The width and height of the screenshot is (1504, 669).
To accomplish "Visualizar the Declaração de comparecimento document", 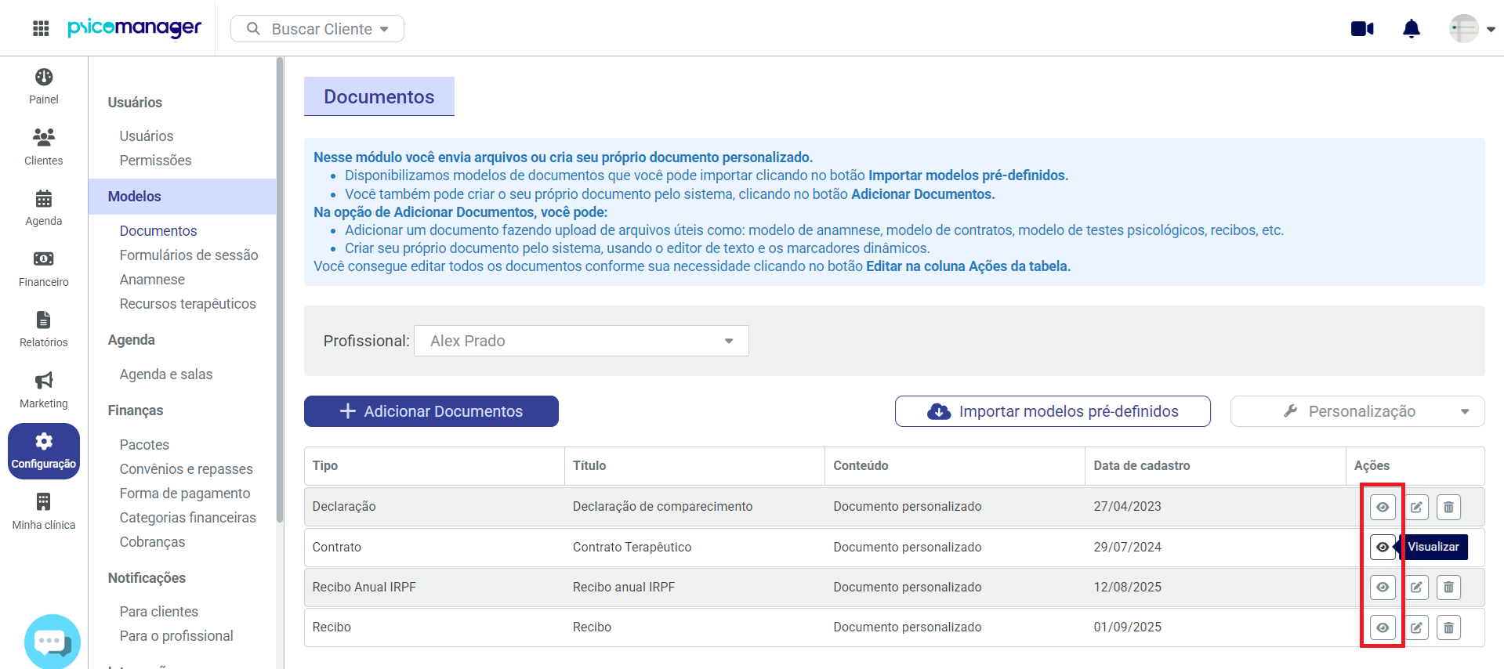I will click(x=1383, y=507).
